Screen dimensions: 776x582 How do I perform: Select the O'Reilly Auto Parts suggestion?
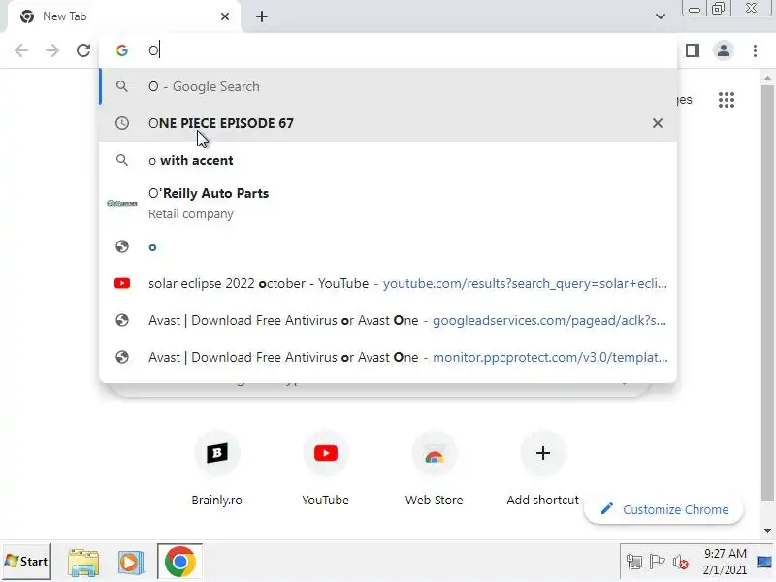pos(388,204)
